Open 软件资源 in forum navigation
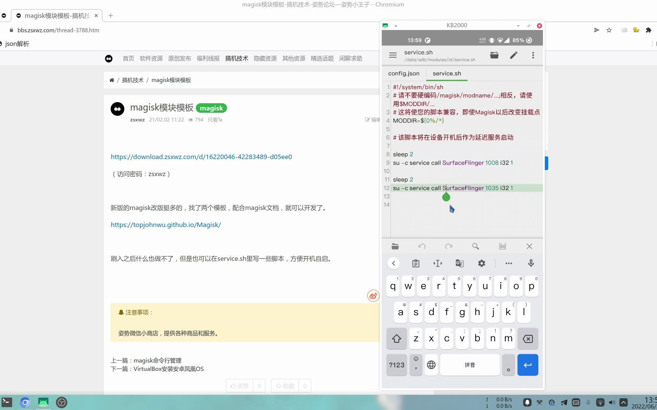The height and width of the screenshot is (410, 657). [151, 58]
